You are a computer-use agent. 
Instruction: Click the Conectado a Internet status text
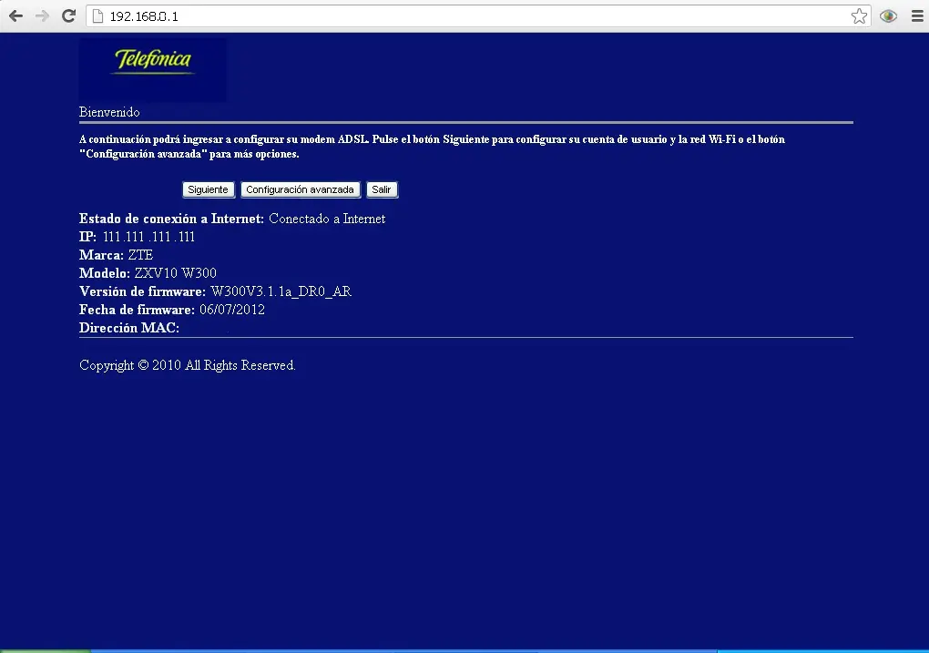327,219
